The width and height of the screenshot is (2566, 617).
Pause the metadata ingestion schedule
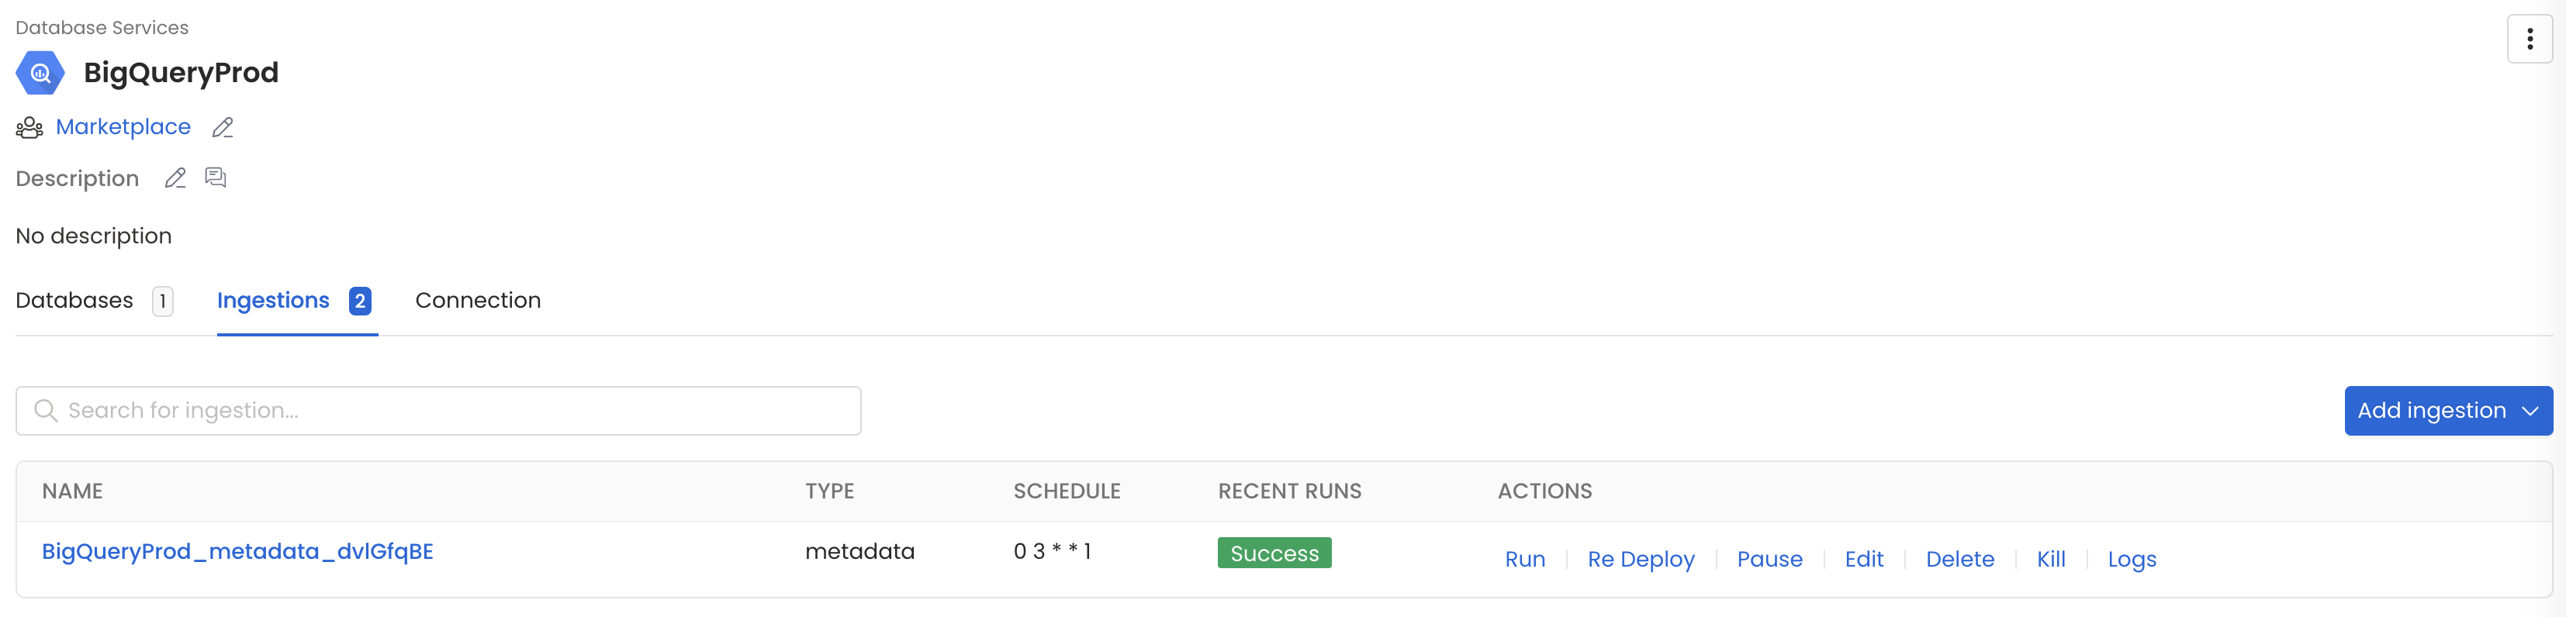(1769, 560)
